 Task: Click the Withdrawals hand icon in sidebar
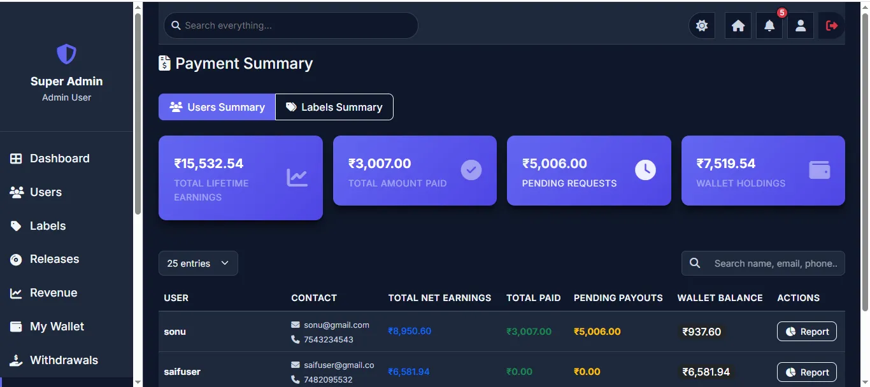pyautogui.click(x=16, y=360)
